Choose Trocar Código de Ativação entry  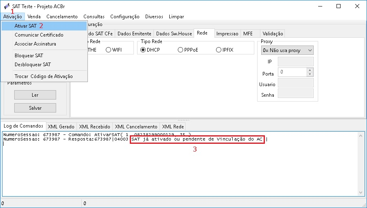pos(44,76)
